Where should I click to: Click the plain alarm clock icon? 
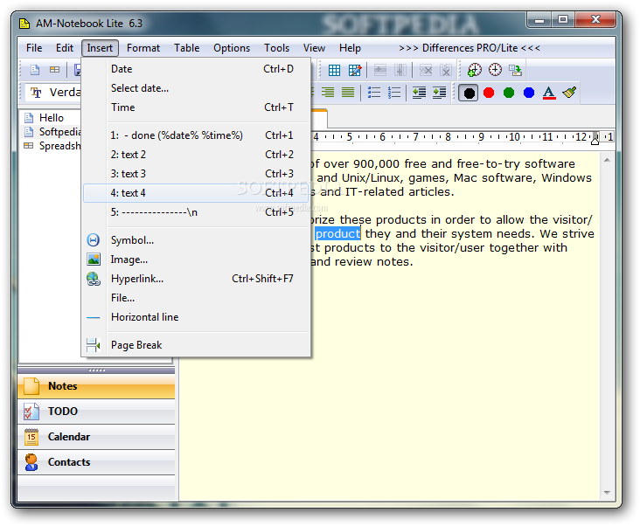tap(495, 70)
